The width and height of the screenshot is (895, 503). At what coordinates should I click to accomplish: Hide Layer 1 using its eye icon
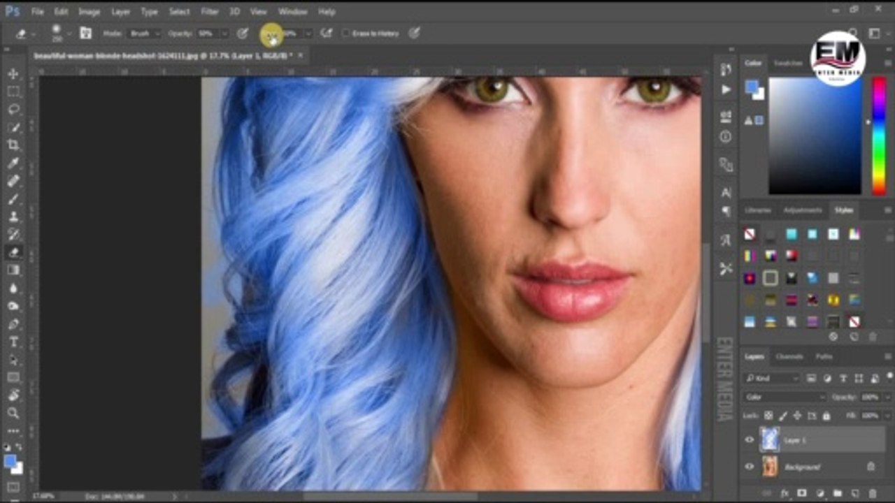(x=750, y=440)
